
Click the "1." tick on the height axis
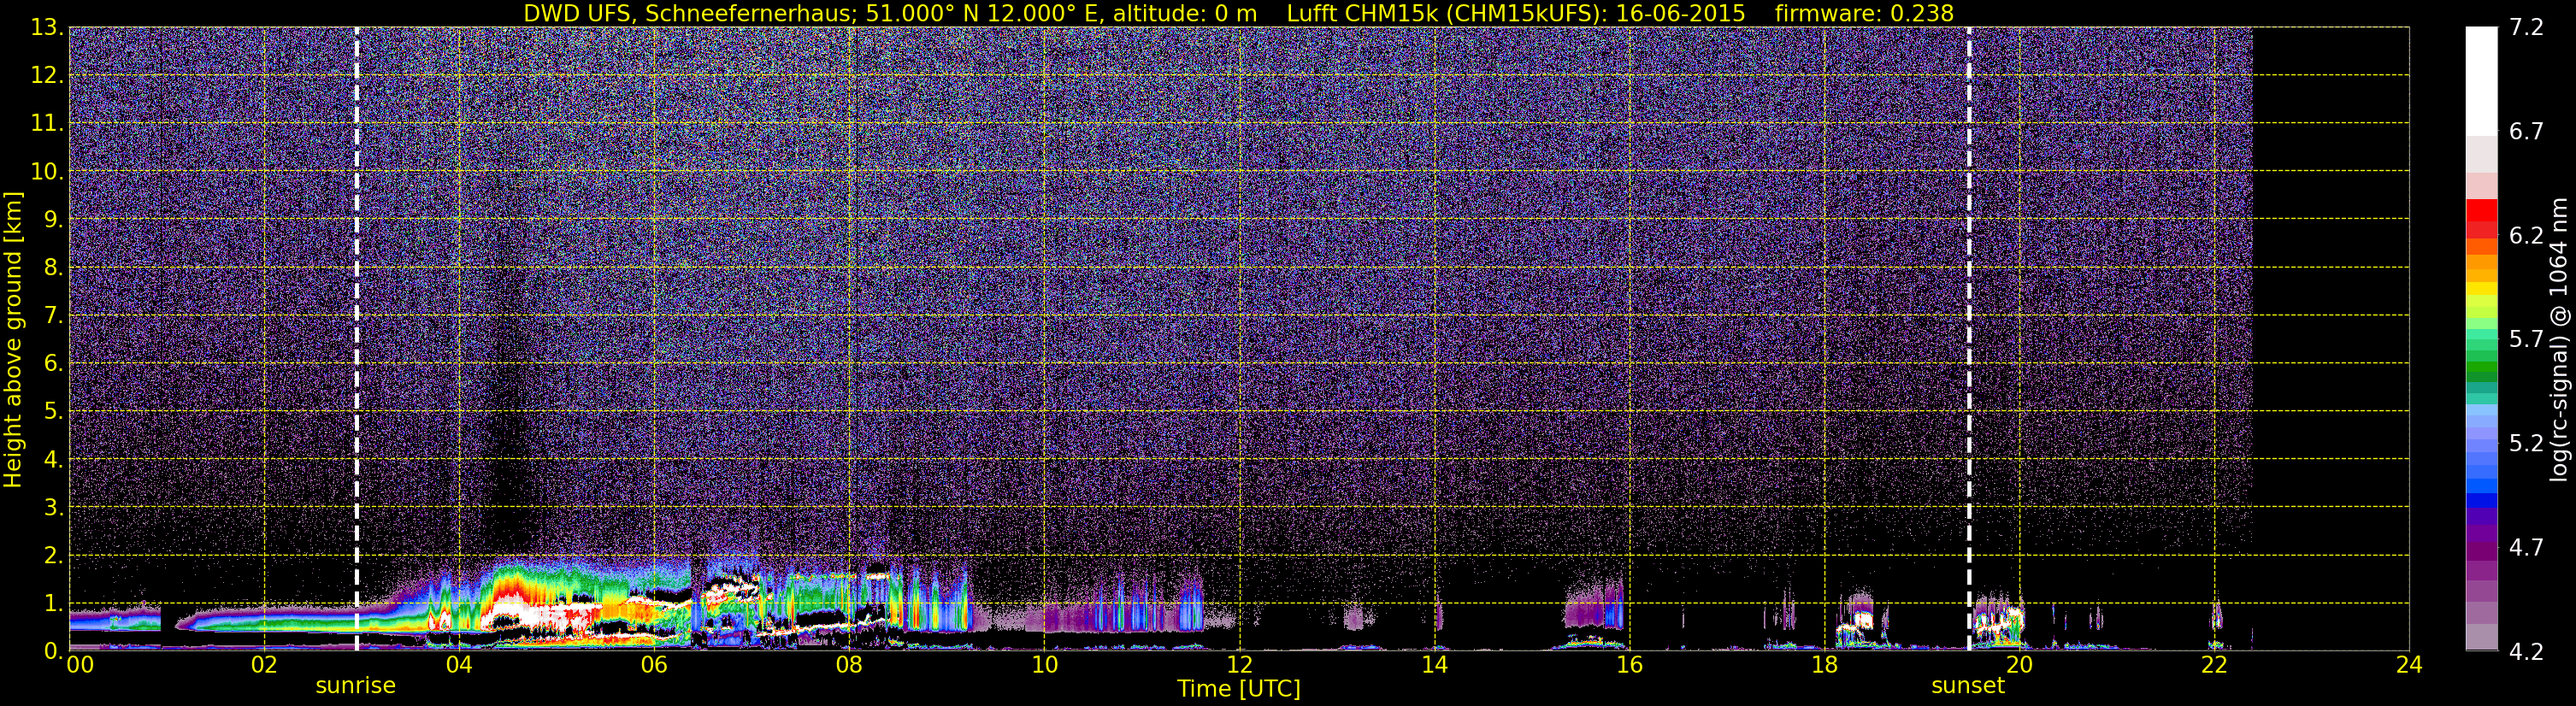pos(54,604)
